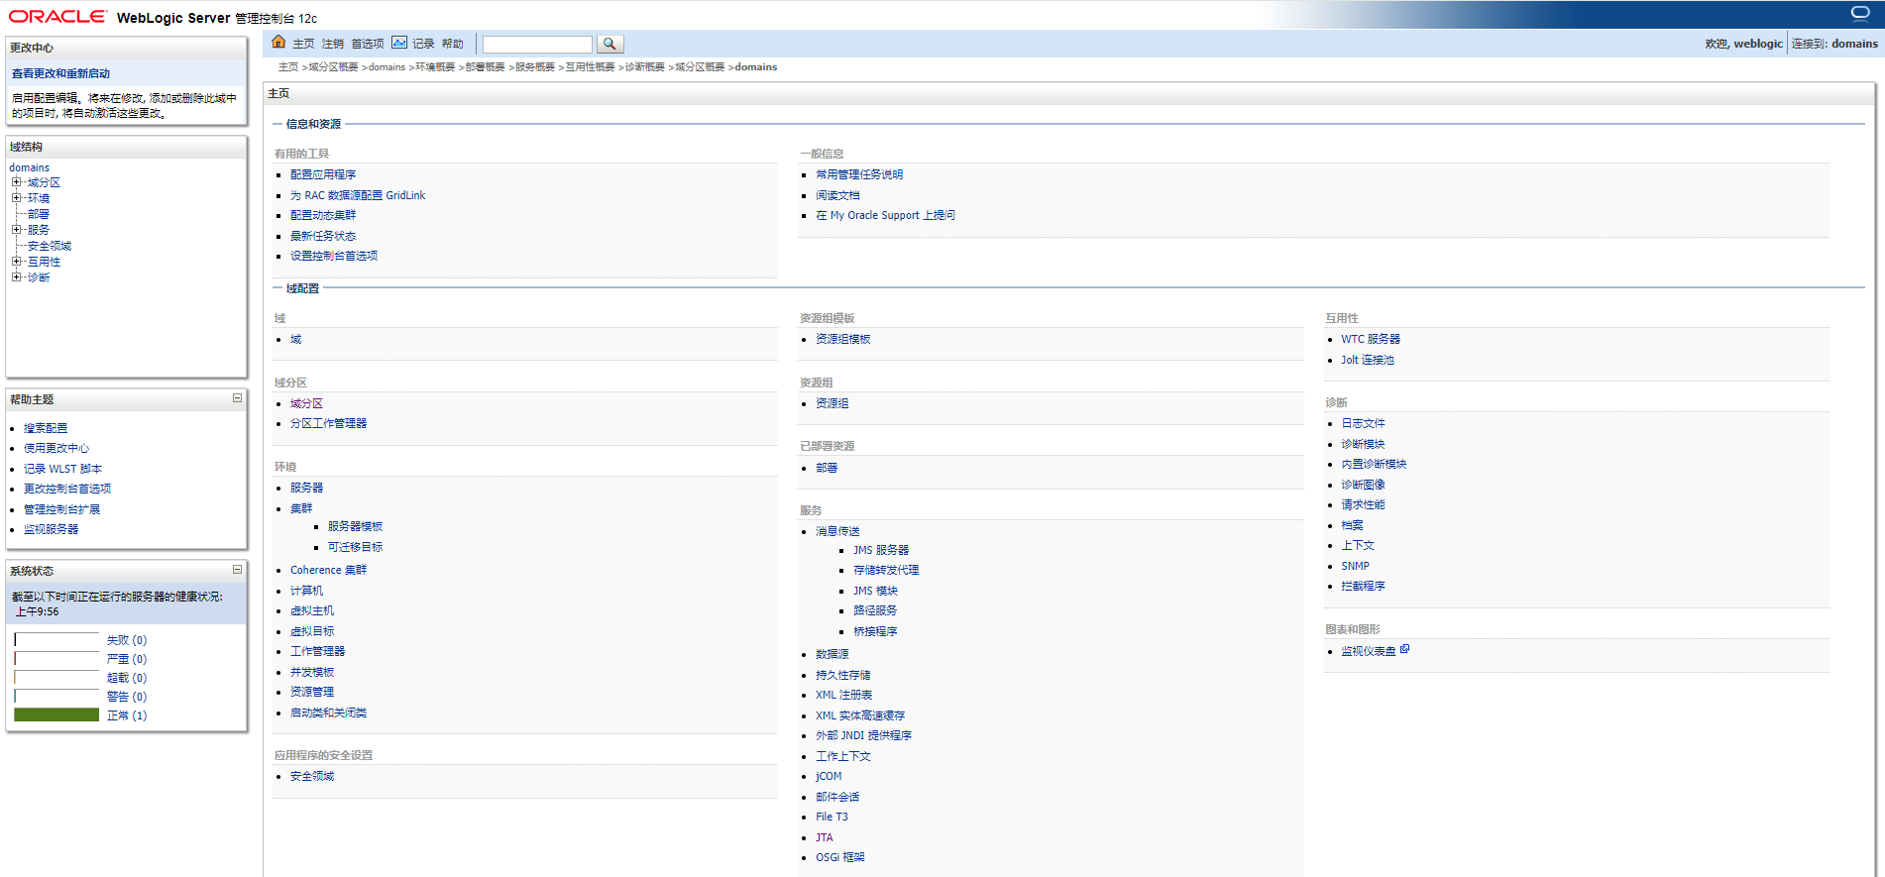Image resolution: width=1885 pixels, height=877 pixels.
Task: Open the 监视仪表盘 text link
Action: [1369, 651]
